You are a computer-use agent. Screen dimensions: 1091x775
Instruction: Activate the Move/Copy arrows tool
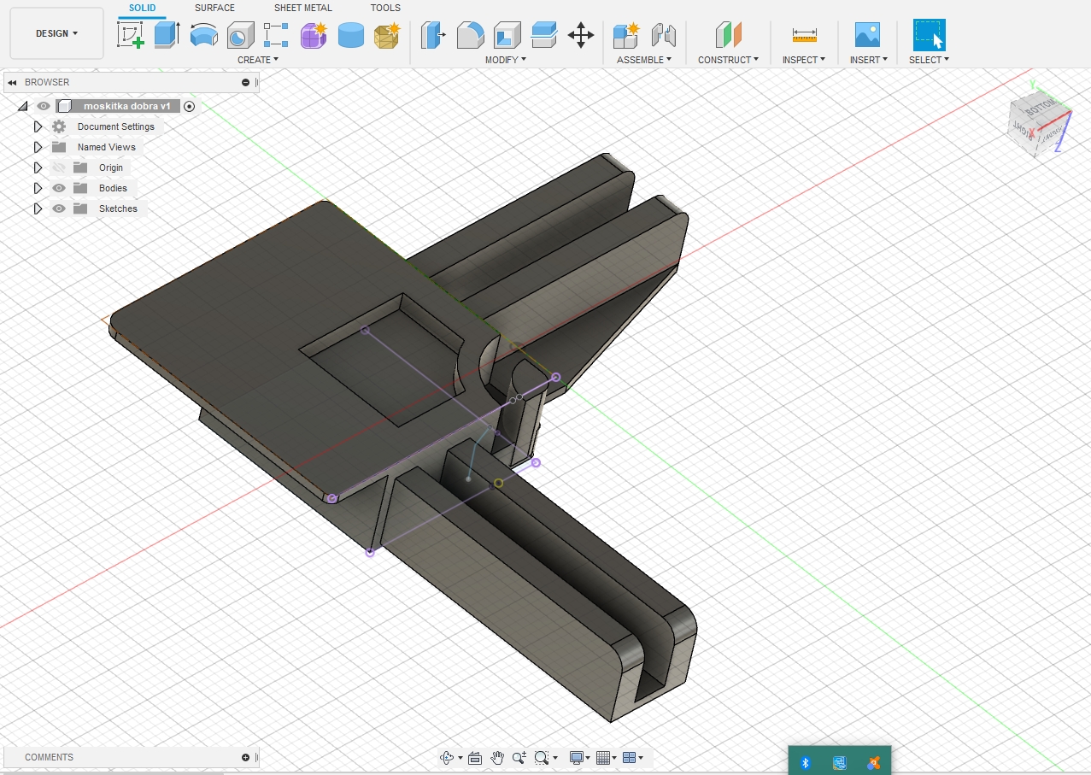pyautogui.click(x=581, y=35)
